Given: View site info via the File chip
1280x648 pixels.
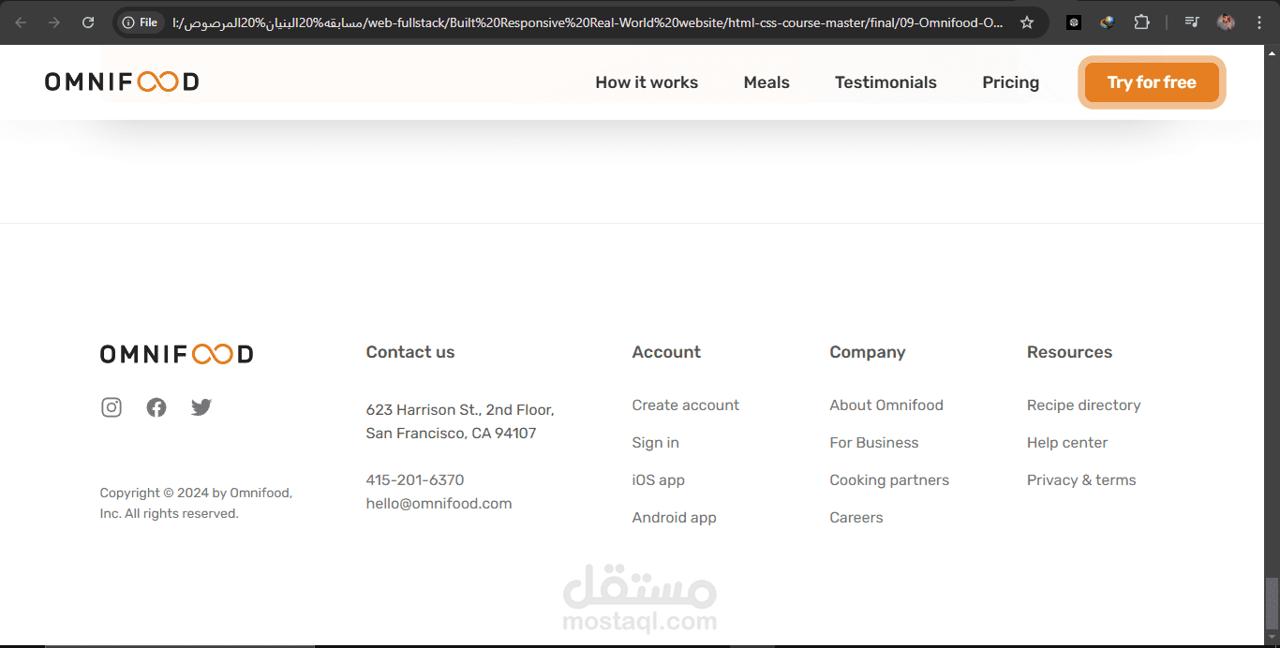Looking at the screenshot, I should 141,22.
